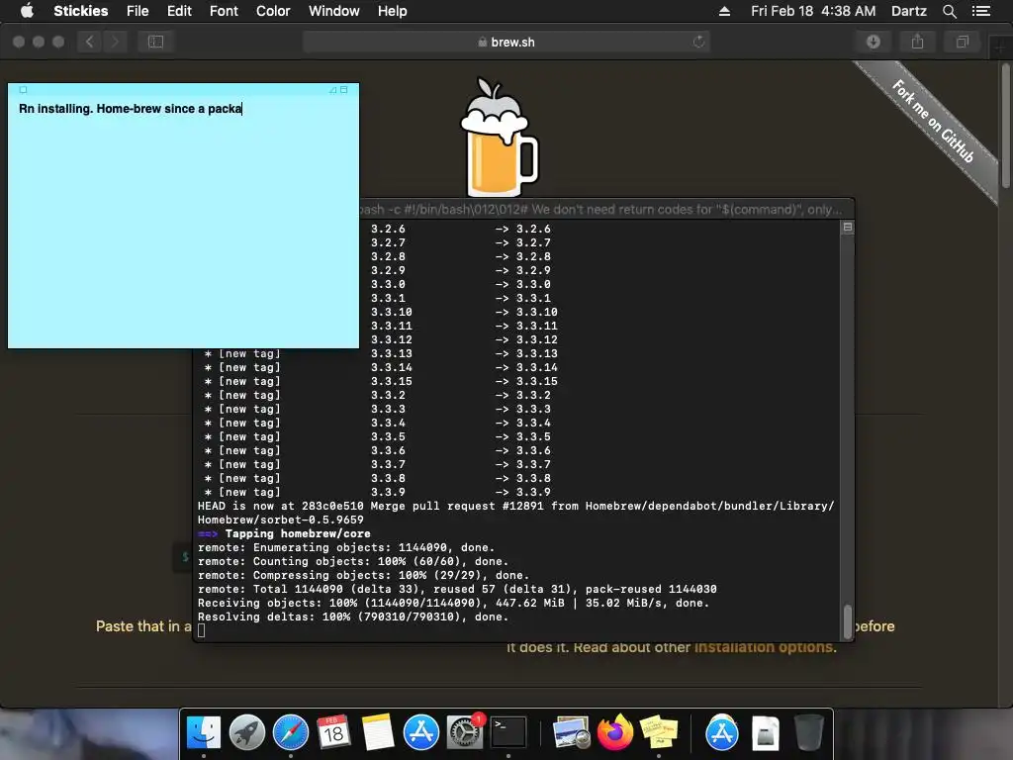Click the Dartz user name in menu bar

click(x=908, y=11)
